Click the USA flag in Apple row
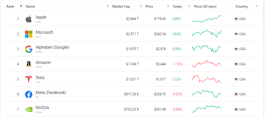 pyautogui.click(x=236, y=19)
